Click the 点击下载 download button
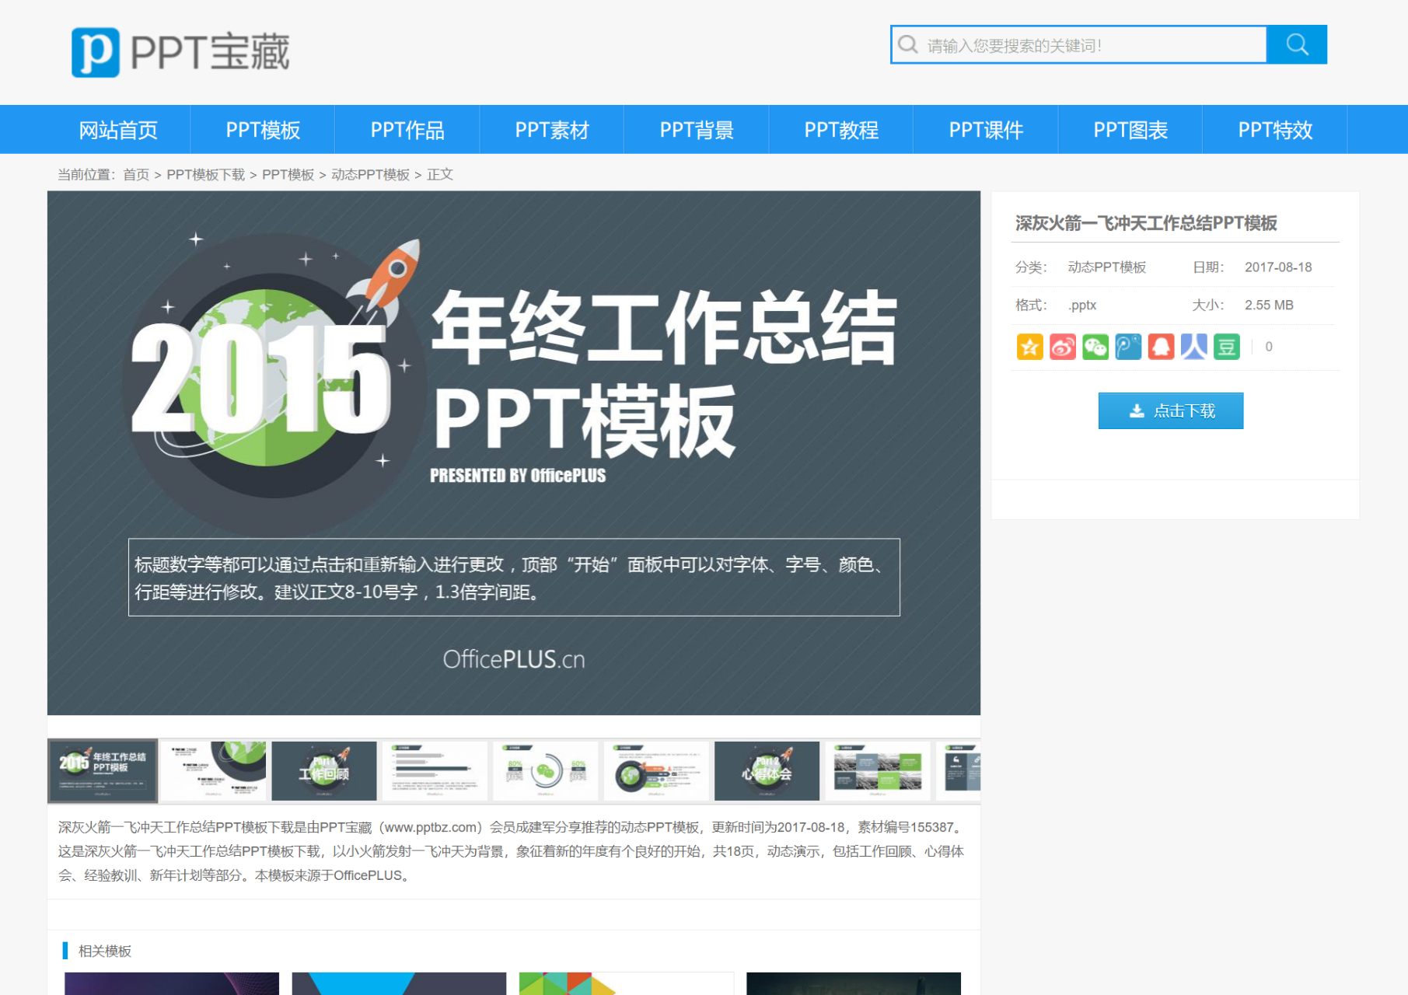This screenshot has width=1408, height=995. (x=1171, y=410)
